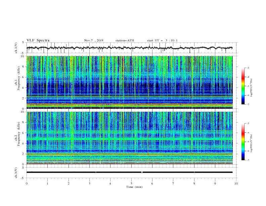
Task: Select the date text "Nov.7 , 2018"
Action: point(94,40)
